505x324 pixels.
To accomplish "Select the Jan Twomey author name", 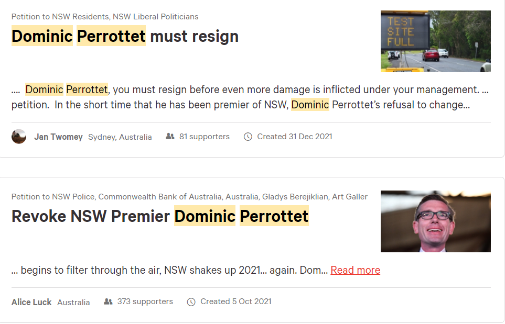I will (x=58, y=137).
